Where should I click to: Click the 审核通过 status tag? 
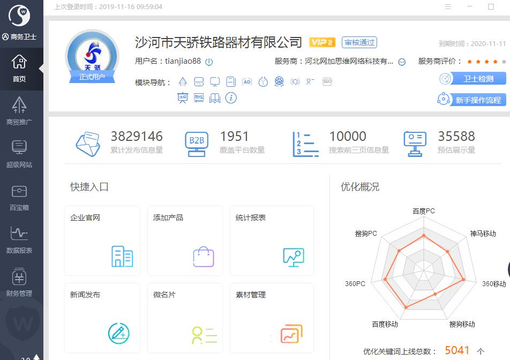click(x=359, y=42)
